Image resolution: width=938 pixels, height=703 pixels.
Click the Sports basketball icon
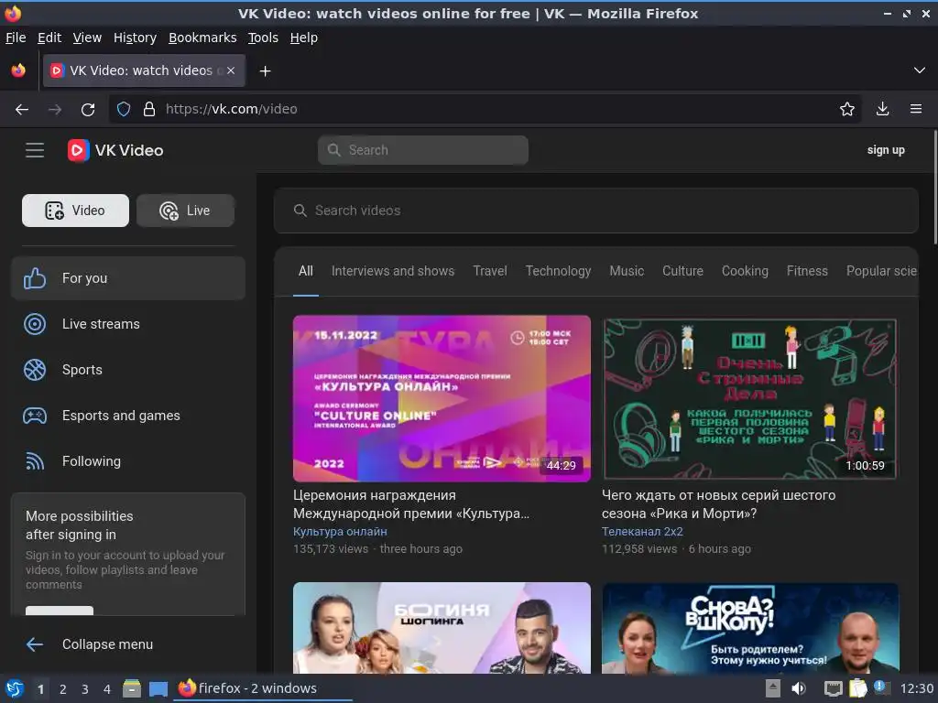pyautogui.click(x=35, y=370)
